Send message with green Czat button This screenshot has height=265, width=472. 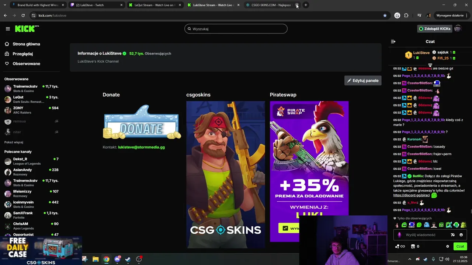pyautogui.click(x=460, y=246)
